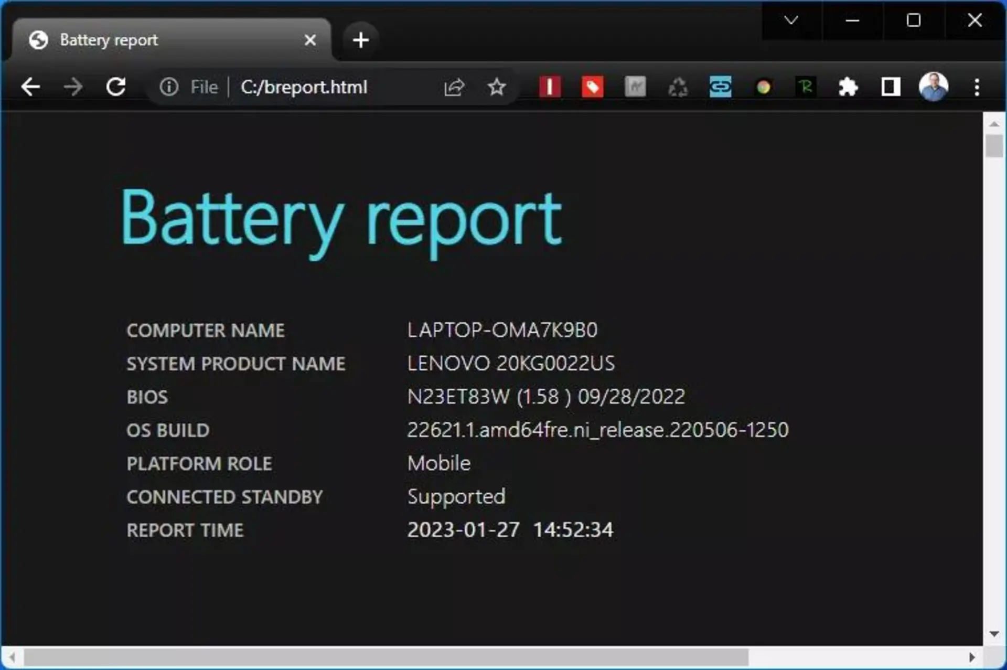Viewport: 1007px width, 670px height.
Task: Open the Extensions puzzle piece menu
Action: 848,87
